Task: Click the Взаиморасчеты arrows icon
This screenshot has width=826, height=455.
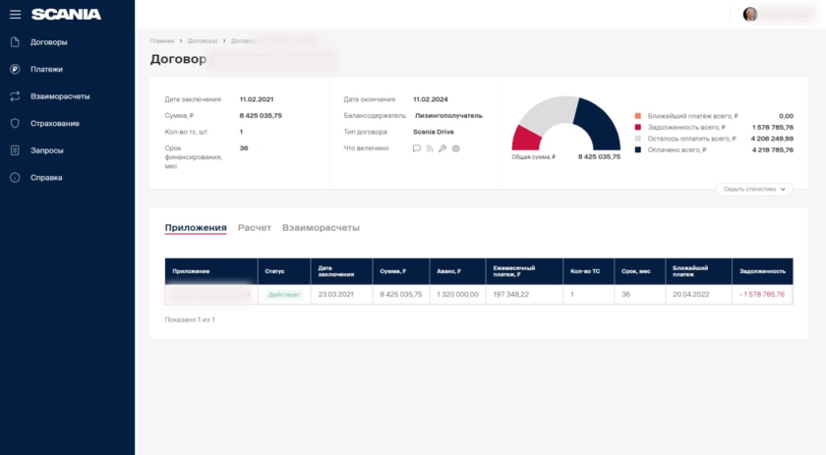Action: coord(15,96)
